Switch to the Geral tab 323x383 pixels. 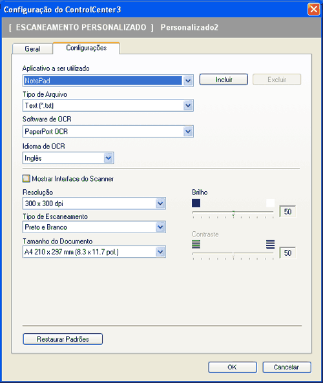pyautogui.click(x=32, y=48)
